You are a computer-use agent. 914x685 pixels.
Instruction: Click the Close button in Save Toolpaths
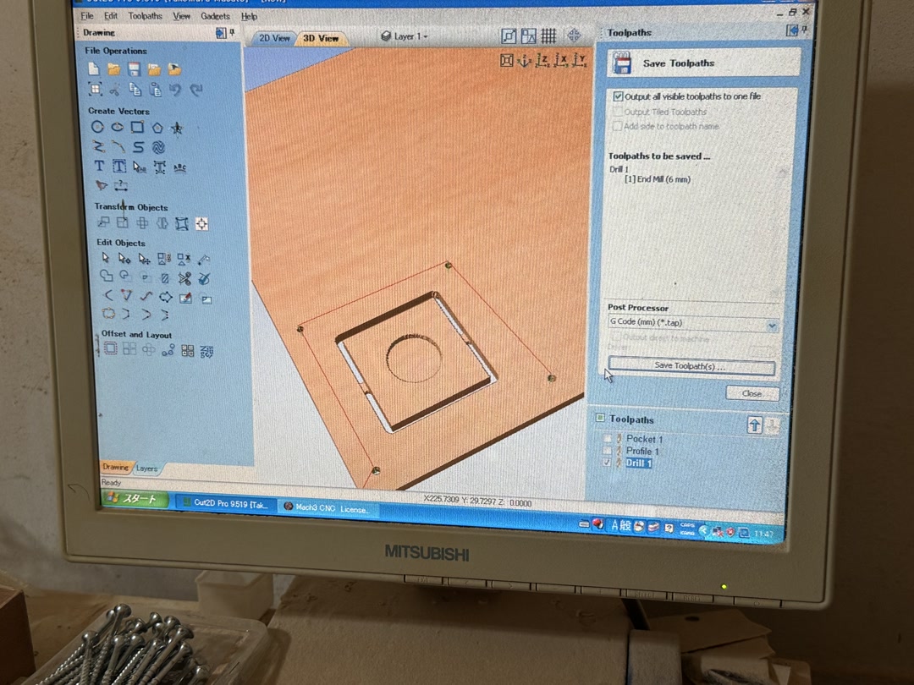click(x=752, y=392)
